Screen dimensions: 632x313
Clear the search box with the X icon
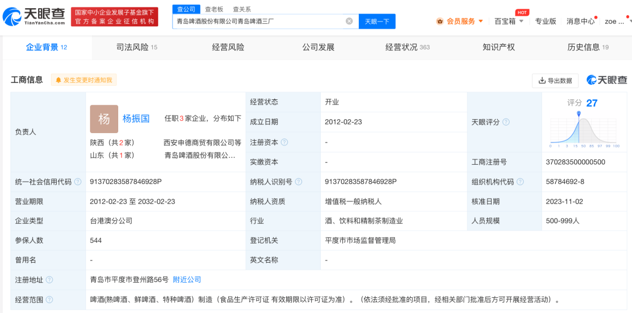(349, 22)
